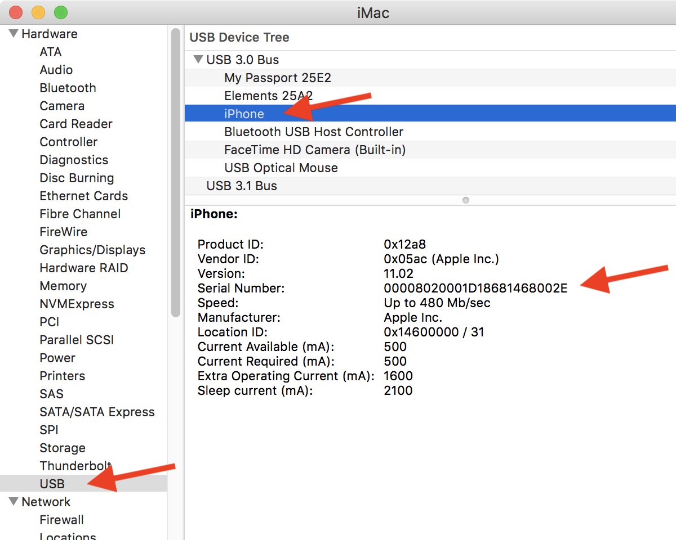The height and width of the screenshot is (540, 676).
Task: Open the Bluetooth hardware section
Action: click(x=68, y=88)
